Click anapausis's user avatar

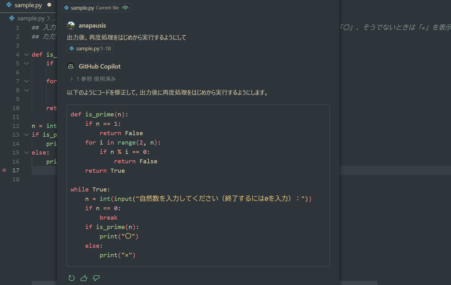tap(71, 25)
